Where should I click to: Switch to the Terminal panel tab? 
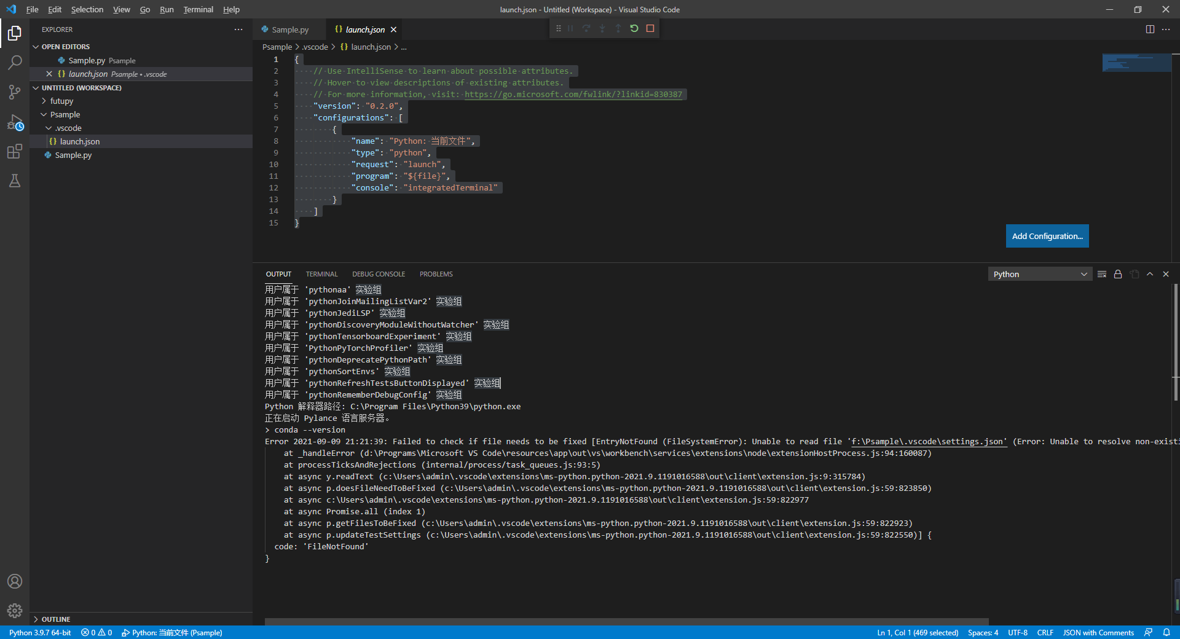[x=321, y=274]
